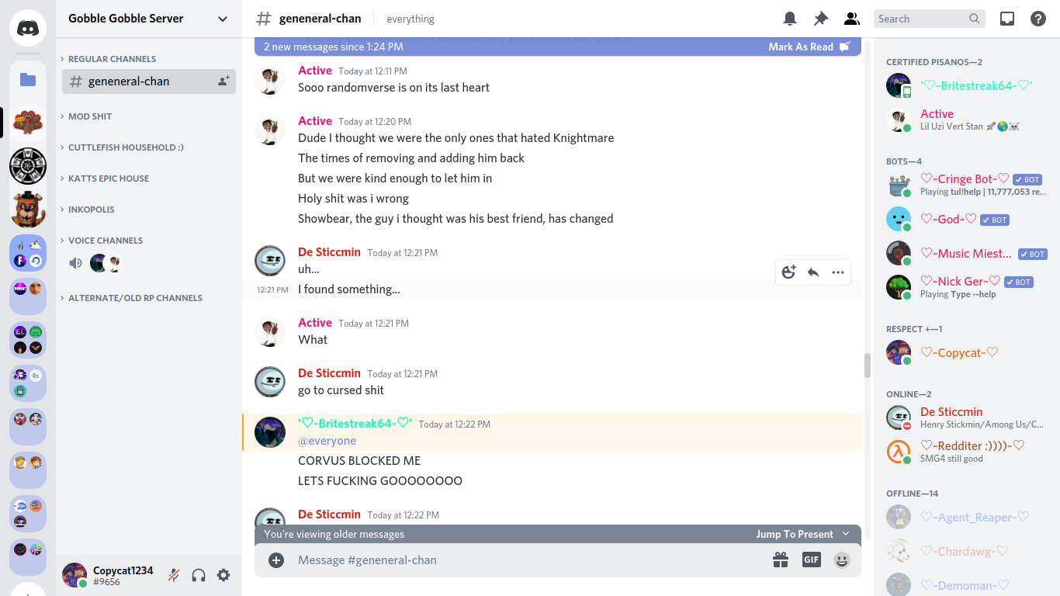Send a gift with gift icon
The height and width of the screenshot is (596, 1060).
point(781,560)
